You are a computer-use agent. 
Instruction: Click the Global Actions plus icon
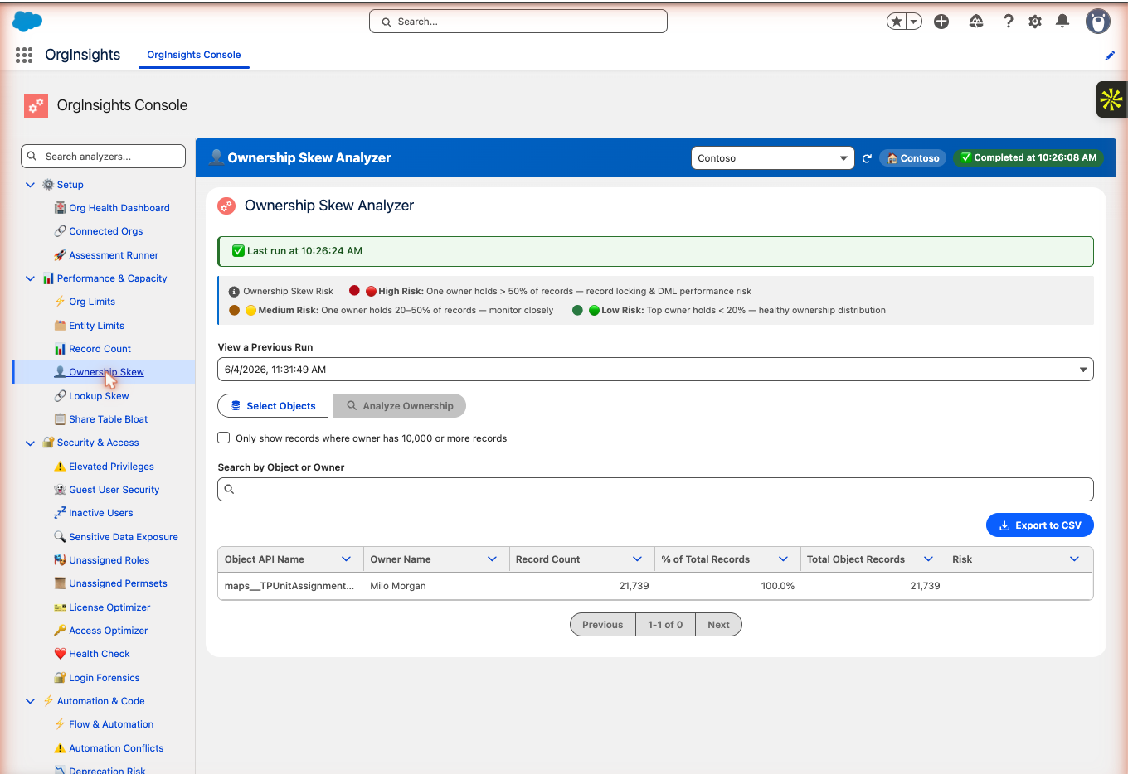click(x=941, y=22)
